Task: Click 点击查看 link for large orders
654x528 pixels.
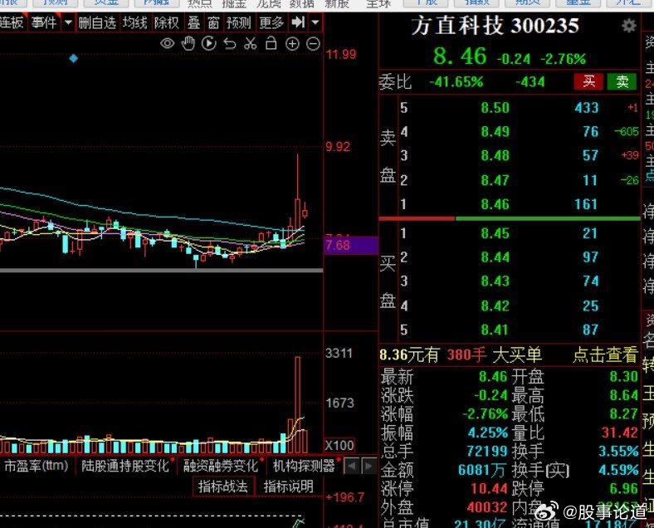Action: pyautogui.click(x=605, y=355)
